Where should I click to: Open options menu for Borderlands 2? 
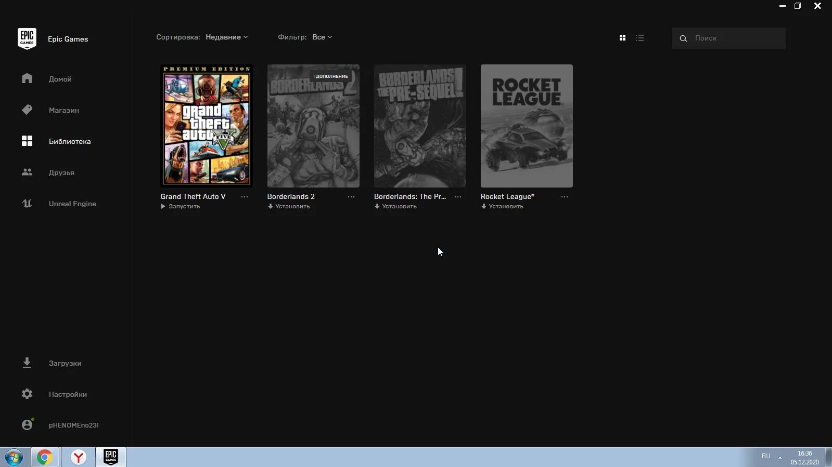tap(351, 197)
